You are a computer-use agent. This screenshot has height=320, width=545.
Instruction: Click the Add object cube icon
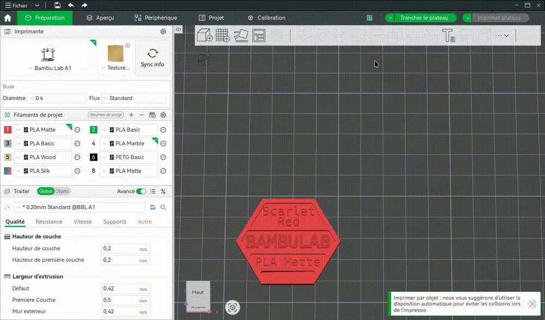pos(205,35)
